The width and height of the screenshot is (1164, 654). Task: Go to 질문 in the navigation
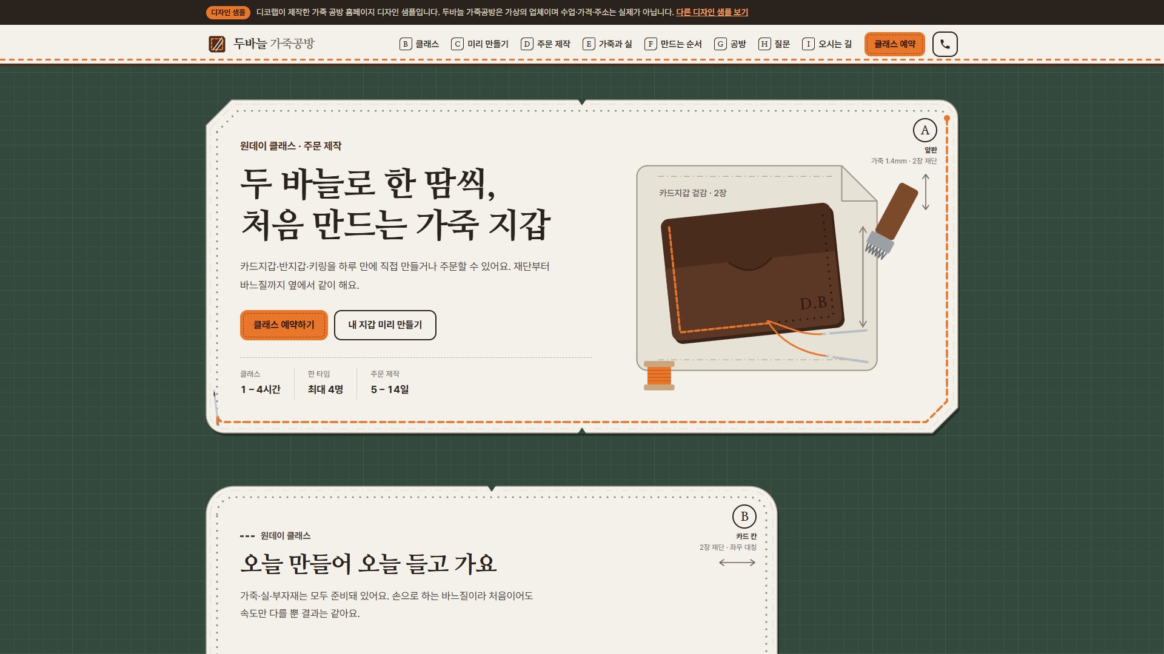[x=775, y=44]
